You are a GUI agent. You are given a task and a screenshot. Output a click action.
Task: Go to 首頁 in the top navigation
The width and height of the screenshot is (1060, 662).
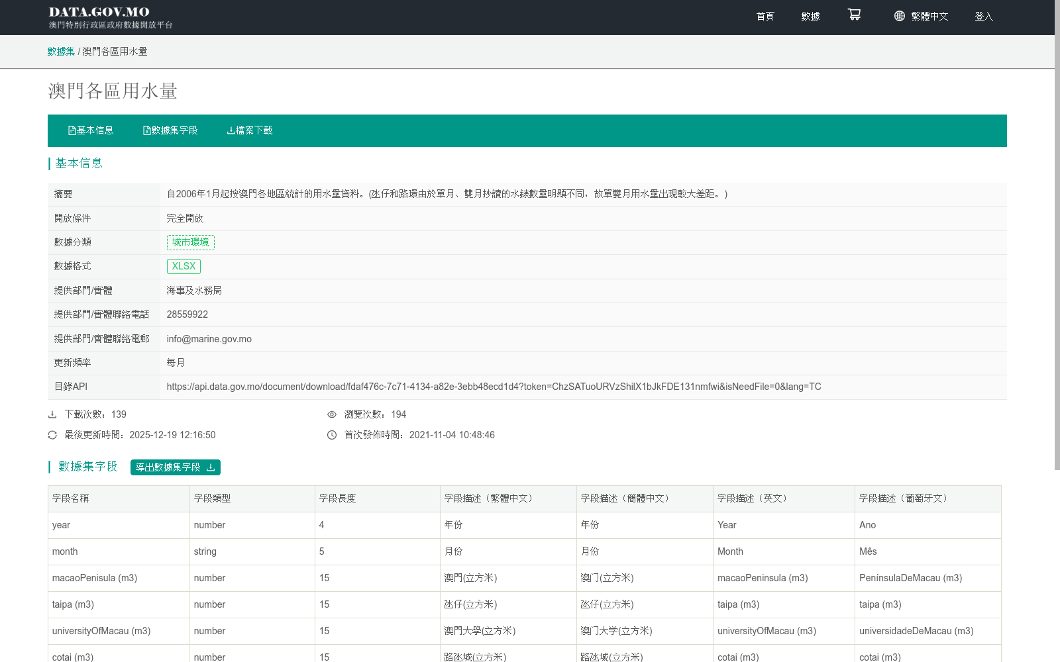(765, 16)
